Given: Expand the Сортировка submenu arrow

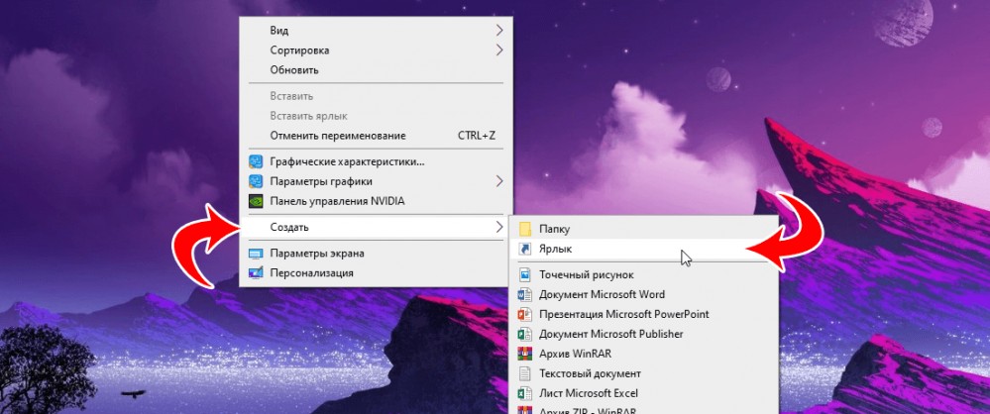Looking at the screenshot, I should (499, 50).
